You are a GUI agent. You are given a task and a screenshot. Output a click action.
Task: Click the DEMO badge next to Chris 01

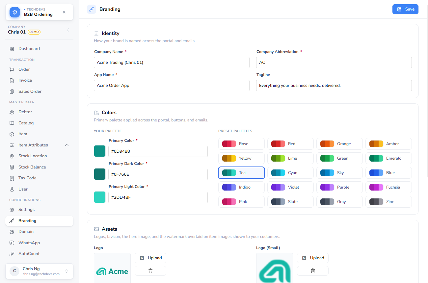click(x=34, y=32)
